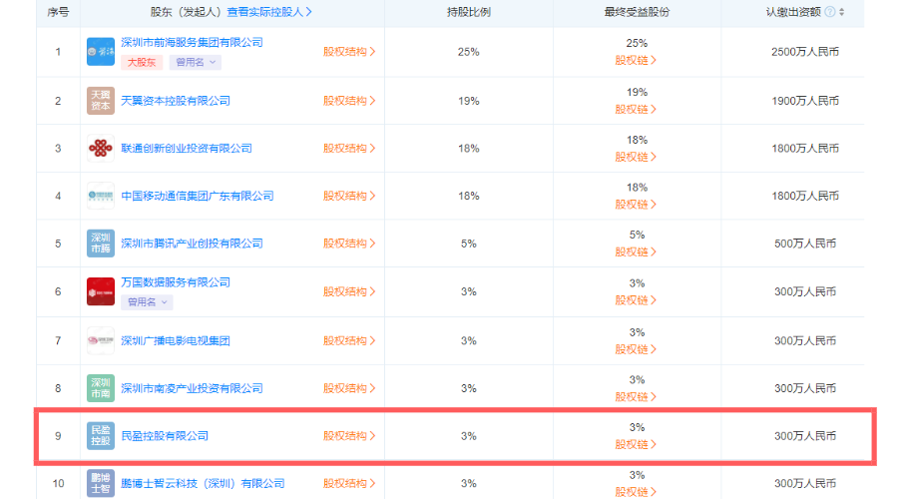Select the 1900万人民币 cell
The height and width of the screenshot is (499, 898).
(x=805, y=101)
